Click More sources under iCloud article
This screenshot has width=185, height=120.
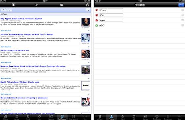click(x=6, y=31)
